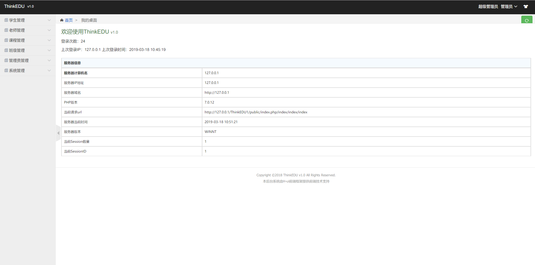Image resolution: width=535 pixels, height=265 pixels.
Task: Click the 登录次数：24 text
Action: [73, 41]
